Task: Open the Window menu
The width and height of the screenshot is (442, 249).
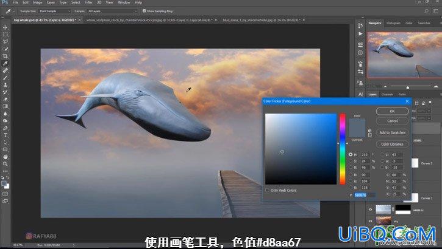Action: click(x=124, y=2)
